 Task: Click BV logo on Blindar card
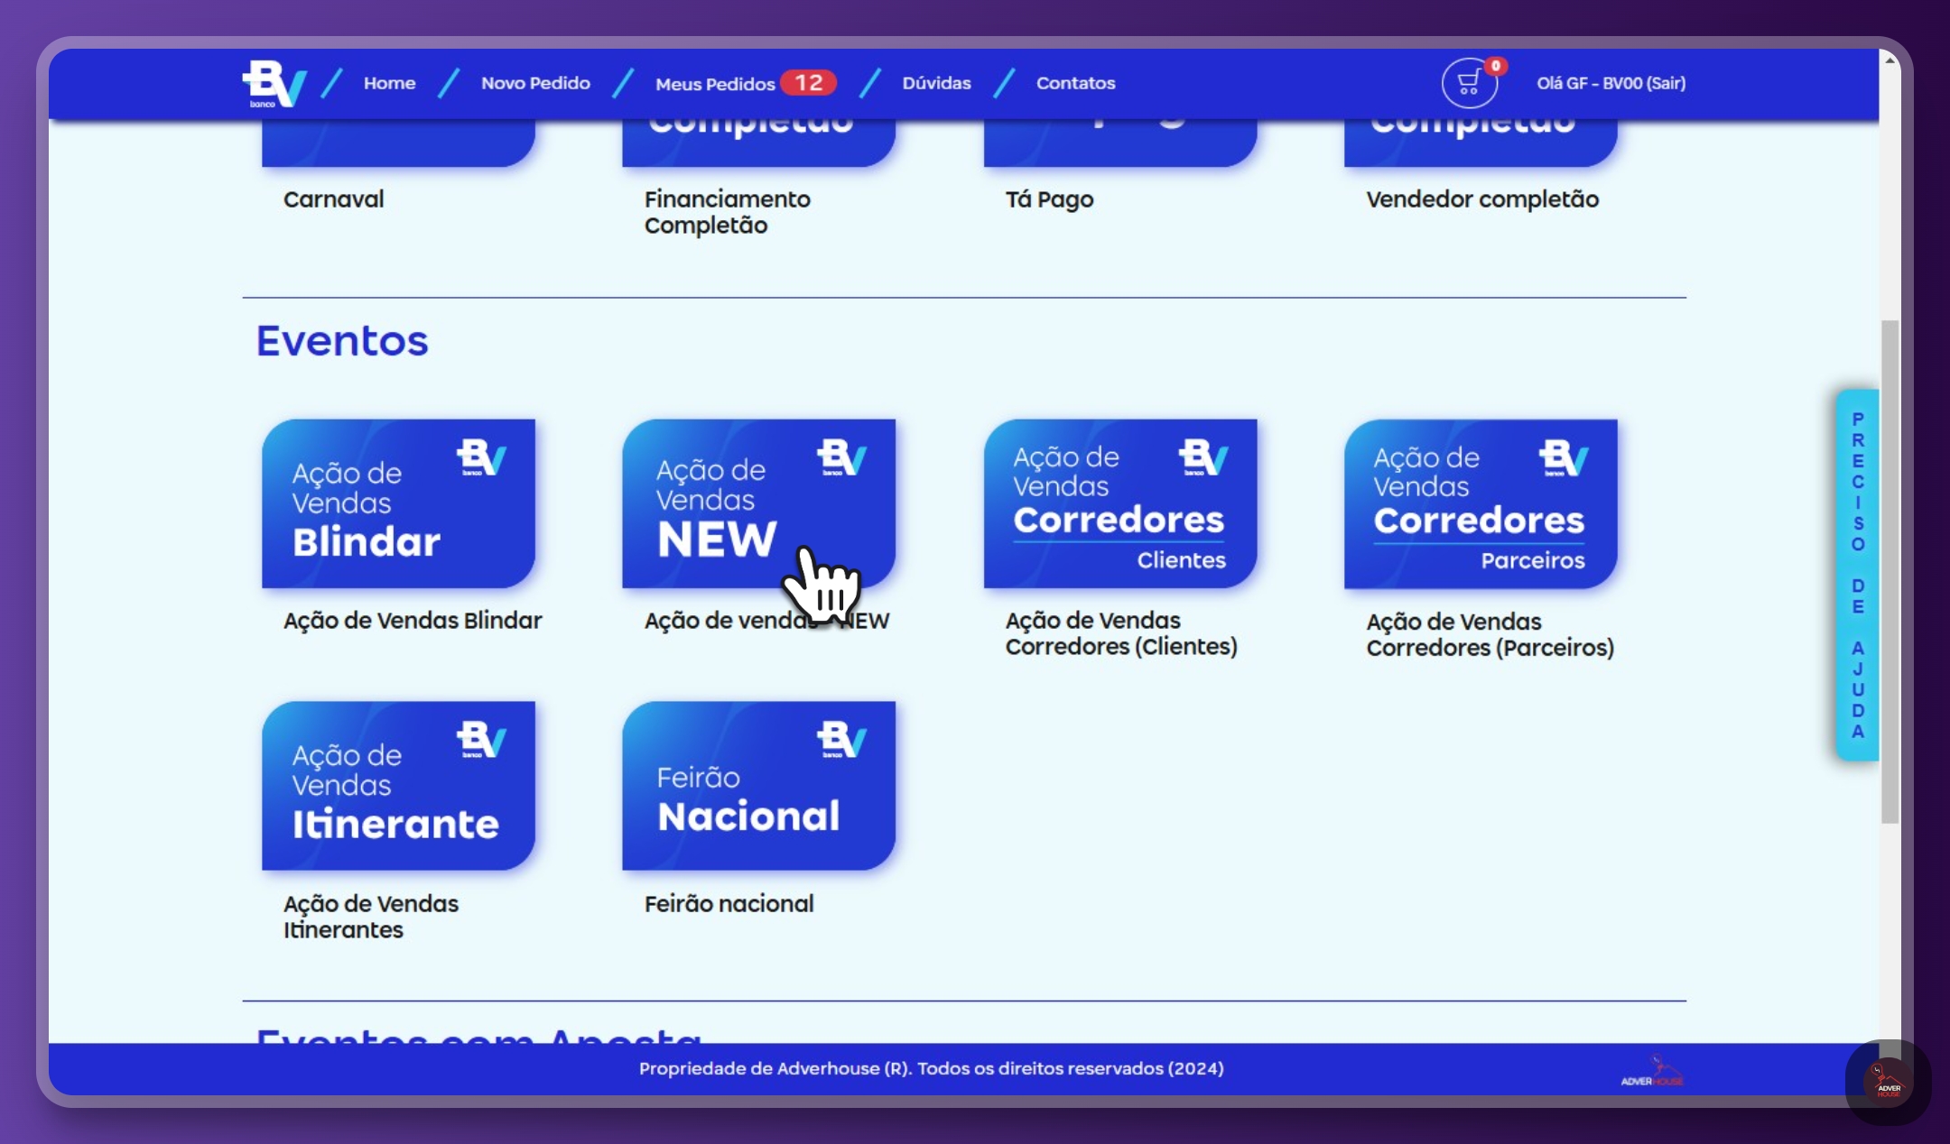tap(481, 457)
